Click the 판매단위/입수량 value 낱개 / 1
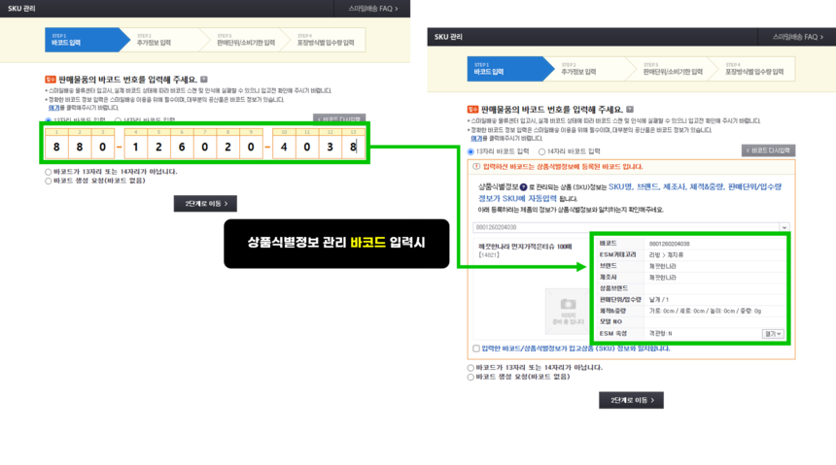The height and width of the screenshot is (465, 836). click(x=658, y=300)
